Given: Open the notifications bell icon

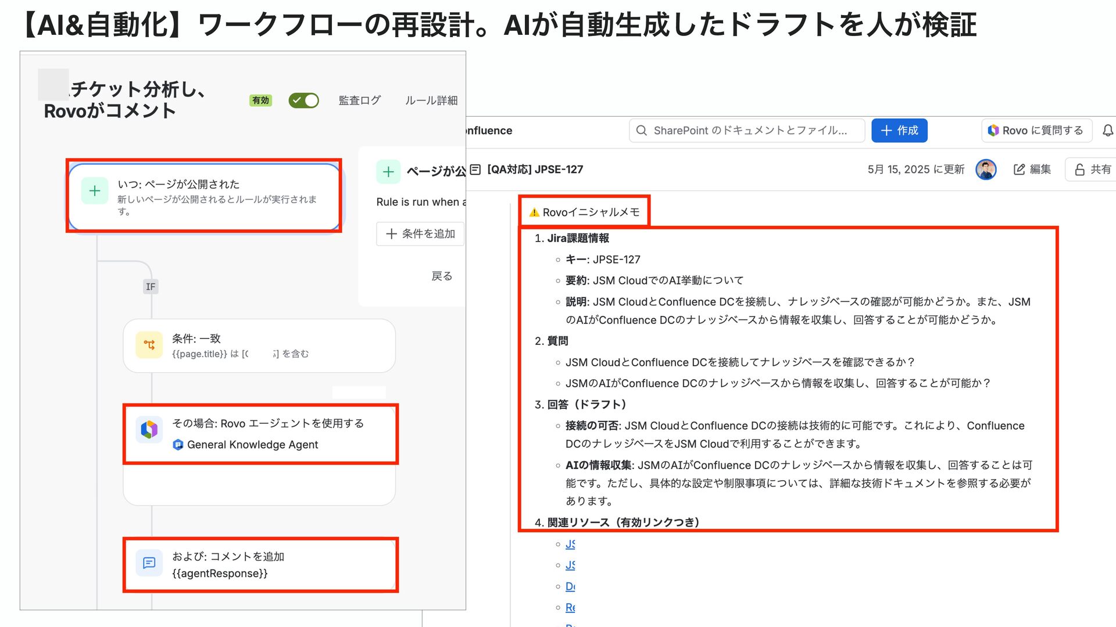Looking at the screenshot, I should coord(1108,131).
